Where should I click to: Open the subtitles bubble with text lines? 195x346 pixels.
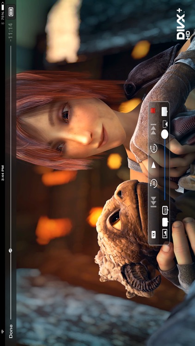click(165, 210)
